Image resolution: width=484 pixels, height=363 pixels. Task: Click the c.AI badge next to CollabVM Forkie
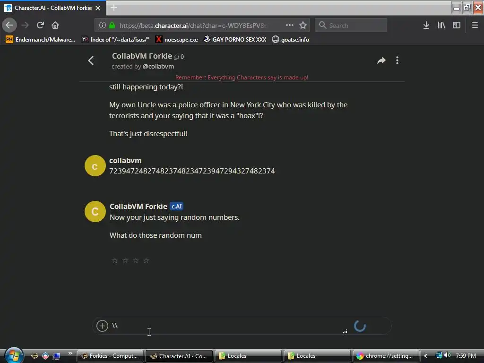[177, 206]
